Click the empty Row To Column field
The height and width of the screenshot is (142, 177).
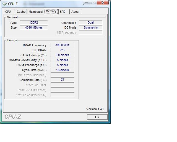(x=63, y=95)
